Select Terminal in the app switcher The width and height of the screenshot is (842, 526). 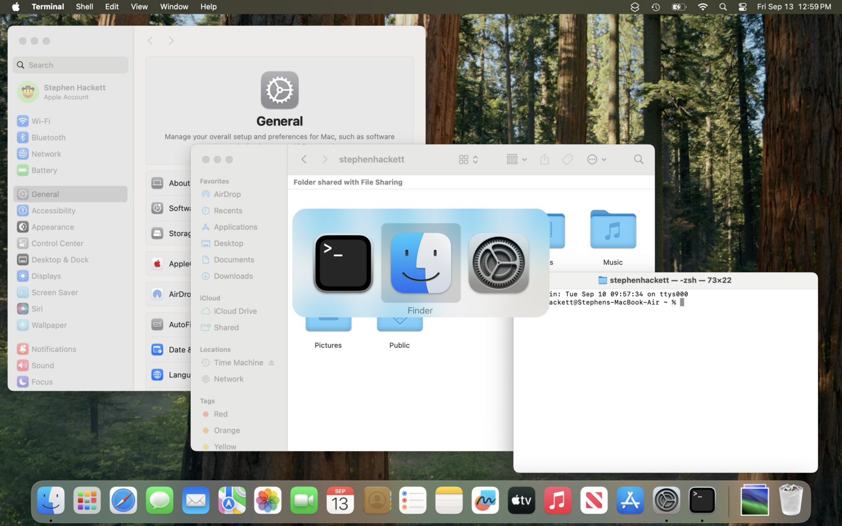(343, 263)
